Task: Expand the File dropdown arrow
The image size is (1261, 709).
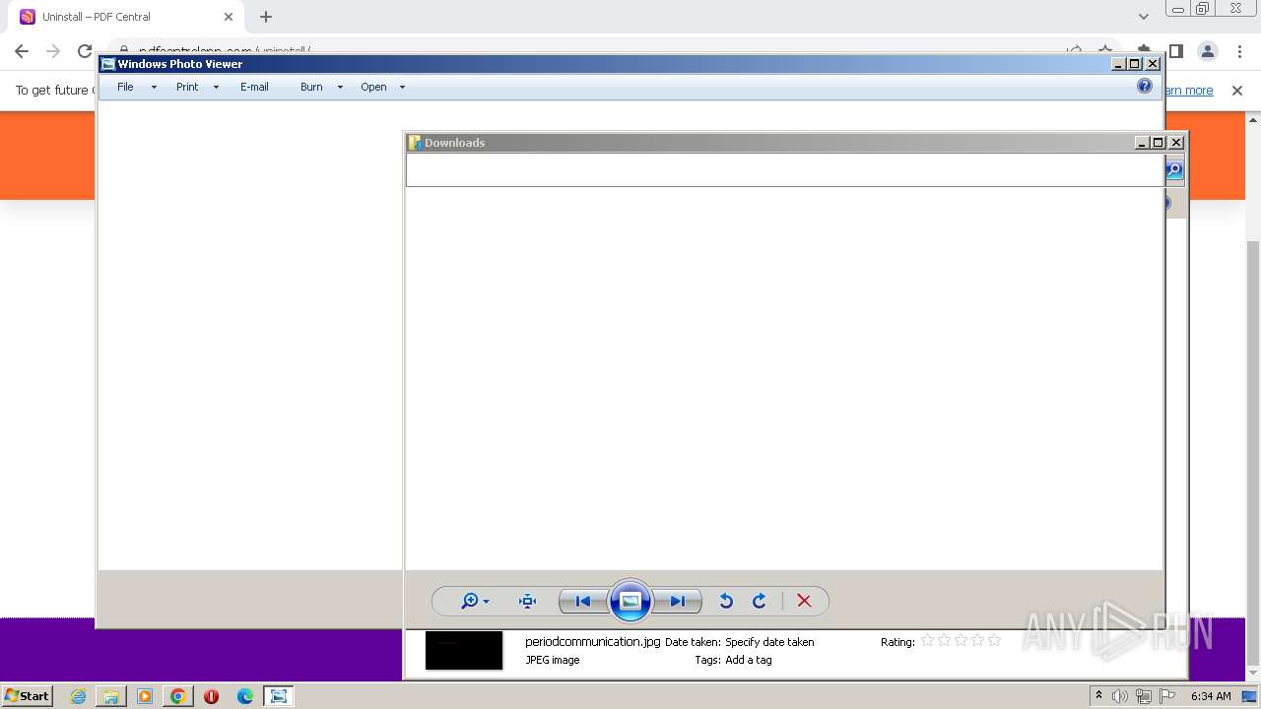Action: 154,87
